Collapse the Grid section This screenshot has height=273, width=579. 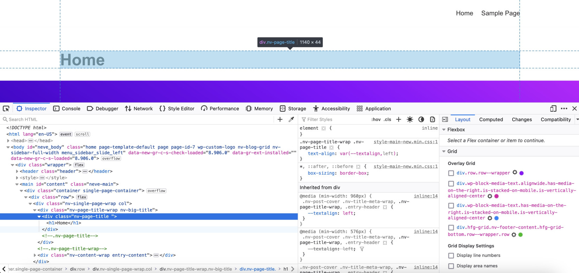coord(444,151)
